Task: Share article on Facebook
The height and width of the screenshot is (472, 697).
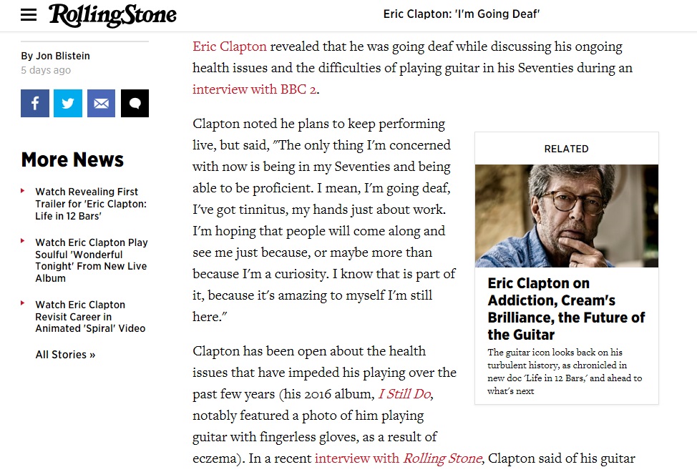Action: pyautogui.click(x=35, y=103)
